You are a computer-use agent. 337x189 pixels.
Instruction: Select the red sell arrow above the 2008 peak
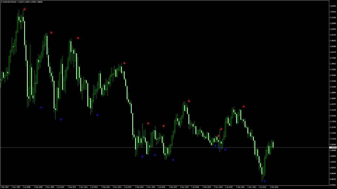click(25, 9)
